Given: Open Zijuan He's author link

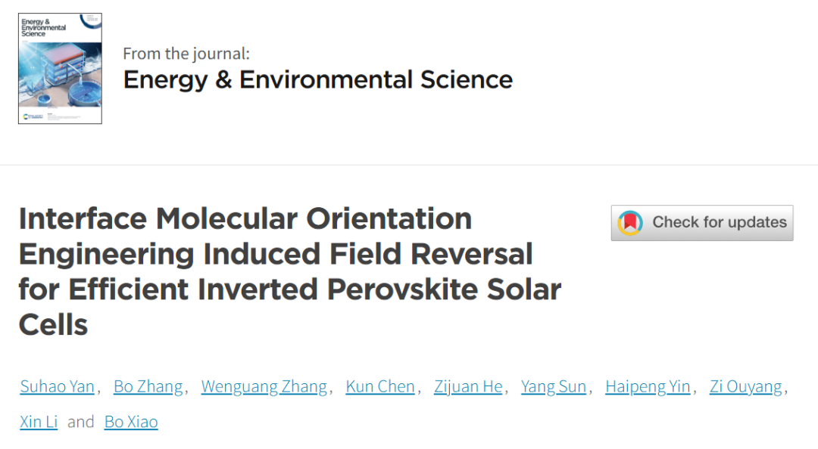Looking at the screenshot, I should 468,387.
